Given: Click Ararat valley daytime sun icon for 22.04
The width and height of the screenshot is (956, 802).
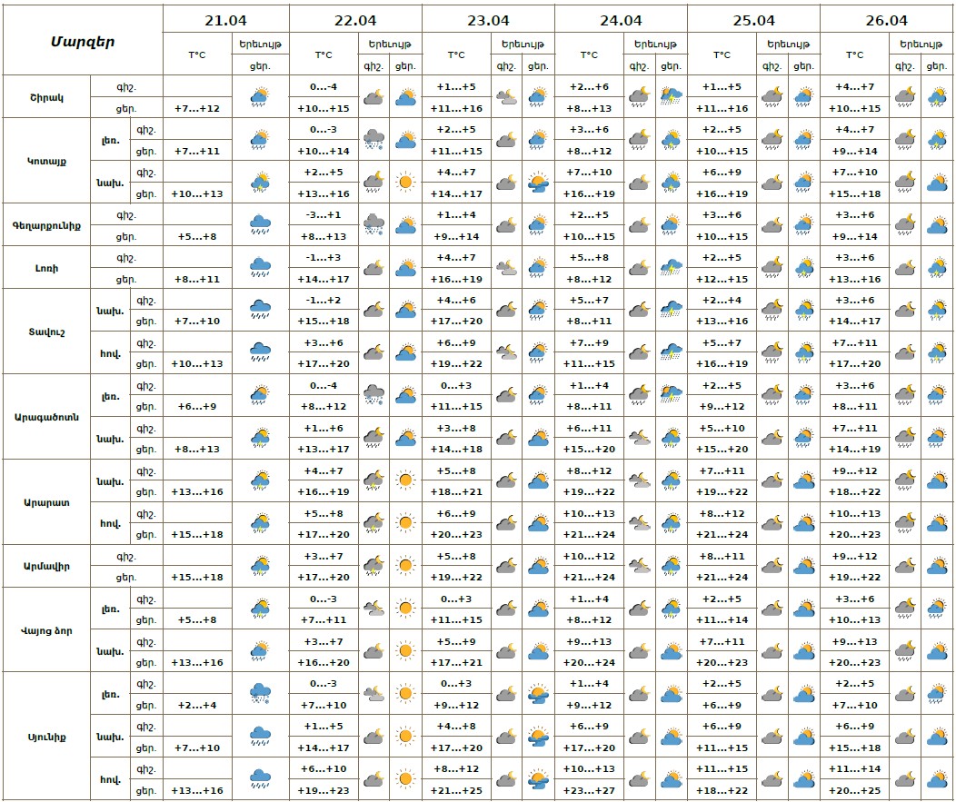Looking at the screenshot, I should click(x=405, y=523).
